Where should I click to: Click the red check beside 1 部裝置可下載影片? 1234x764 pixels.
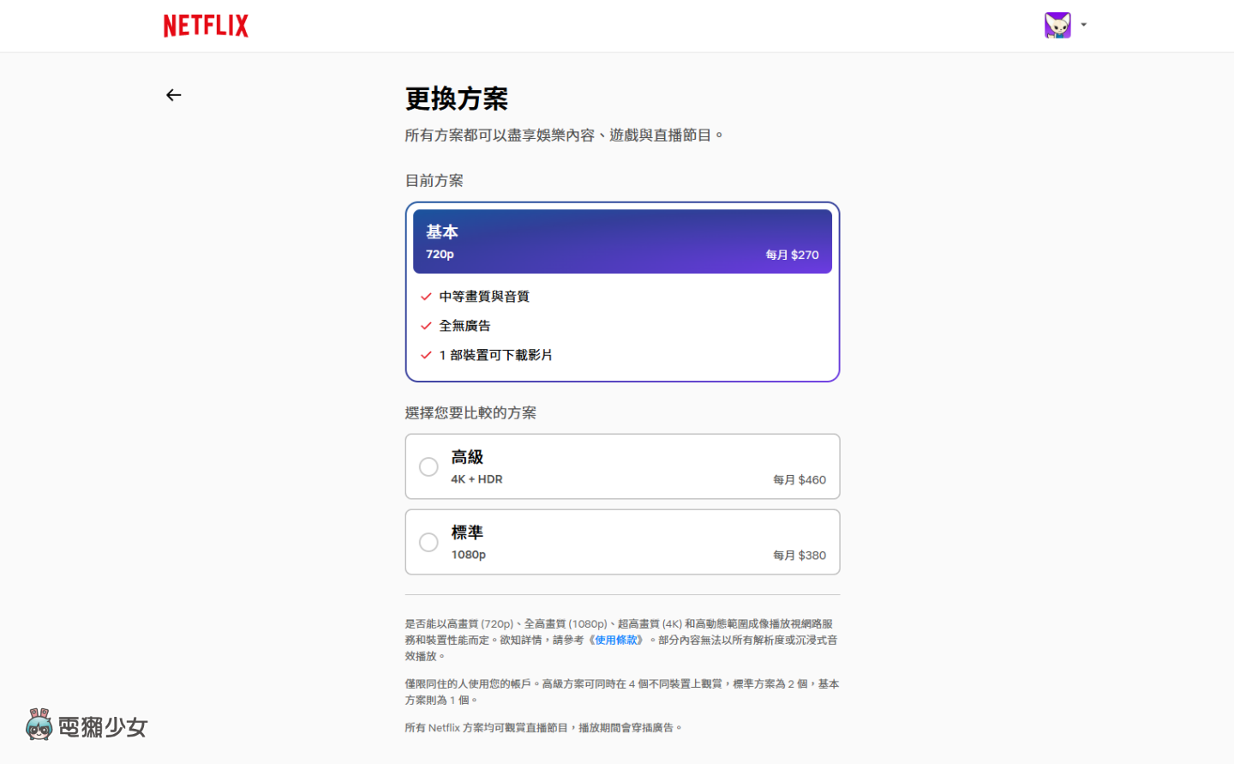click(x=426, y=355)
